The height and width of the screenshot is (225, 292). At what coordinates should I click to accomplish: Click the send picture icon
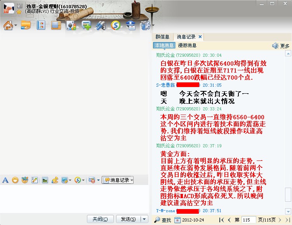click(x=45, y=180)
